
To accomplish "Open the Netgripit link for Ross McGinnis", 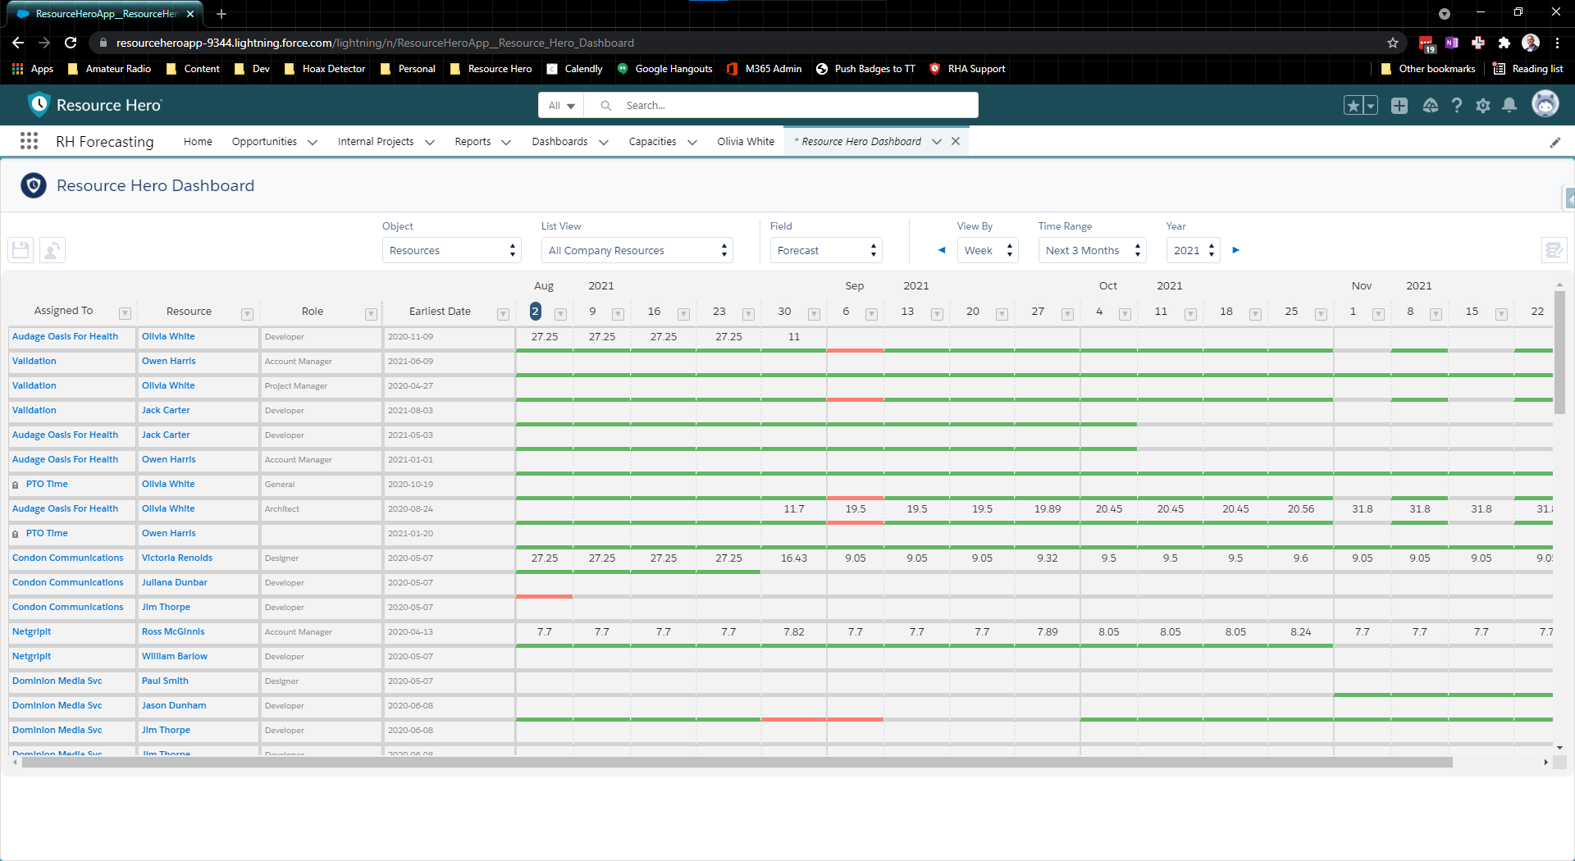I will tap(31, 631).
